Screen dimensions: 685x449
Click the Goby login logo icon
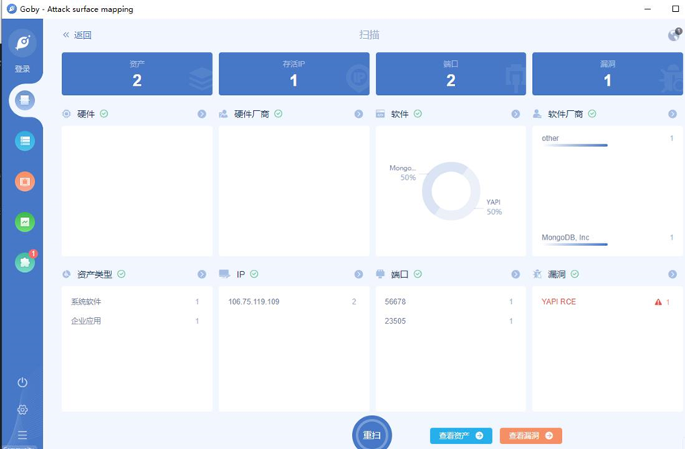click(x=22, y=44)
